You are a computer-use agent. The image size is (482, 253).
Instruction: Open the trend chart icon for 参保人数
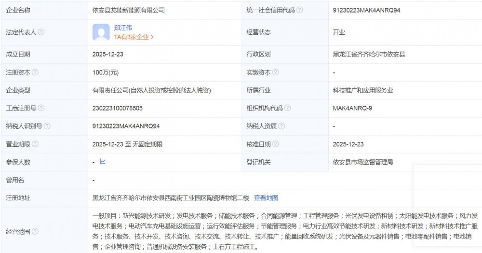click(x=102, y=162)
